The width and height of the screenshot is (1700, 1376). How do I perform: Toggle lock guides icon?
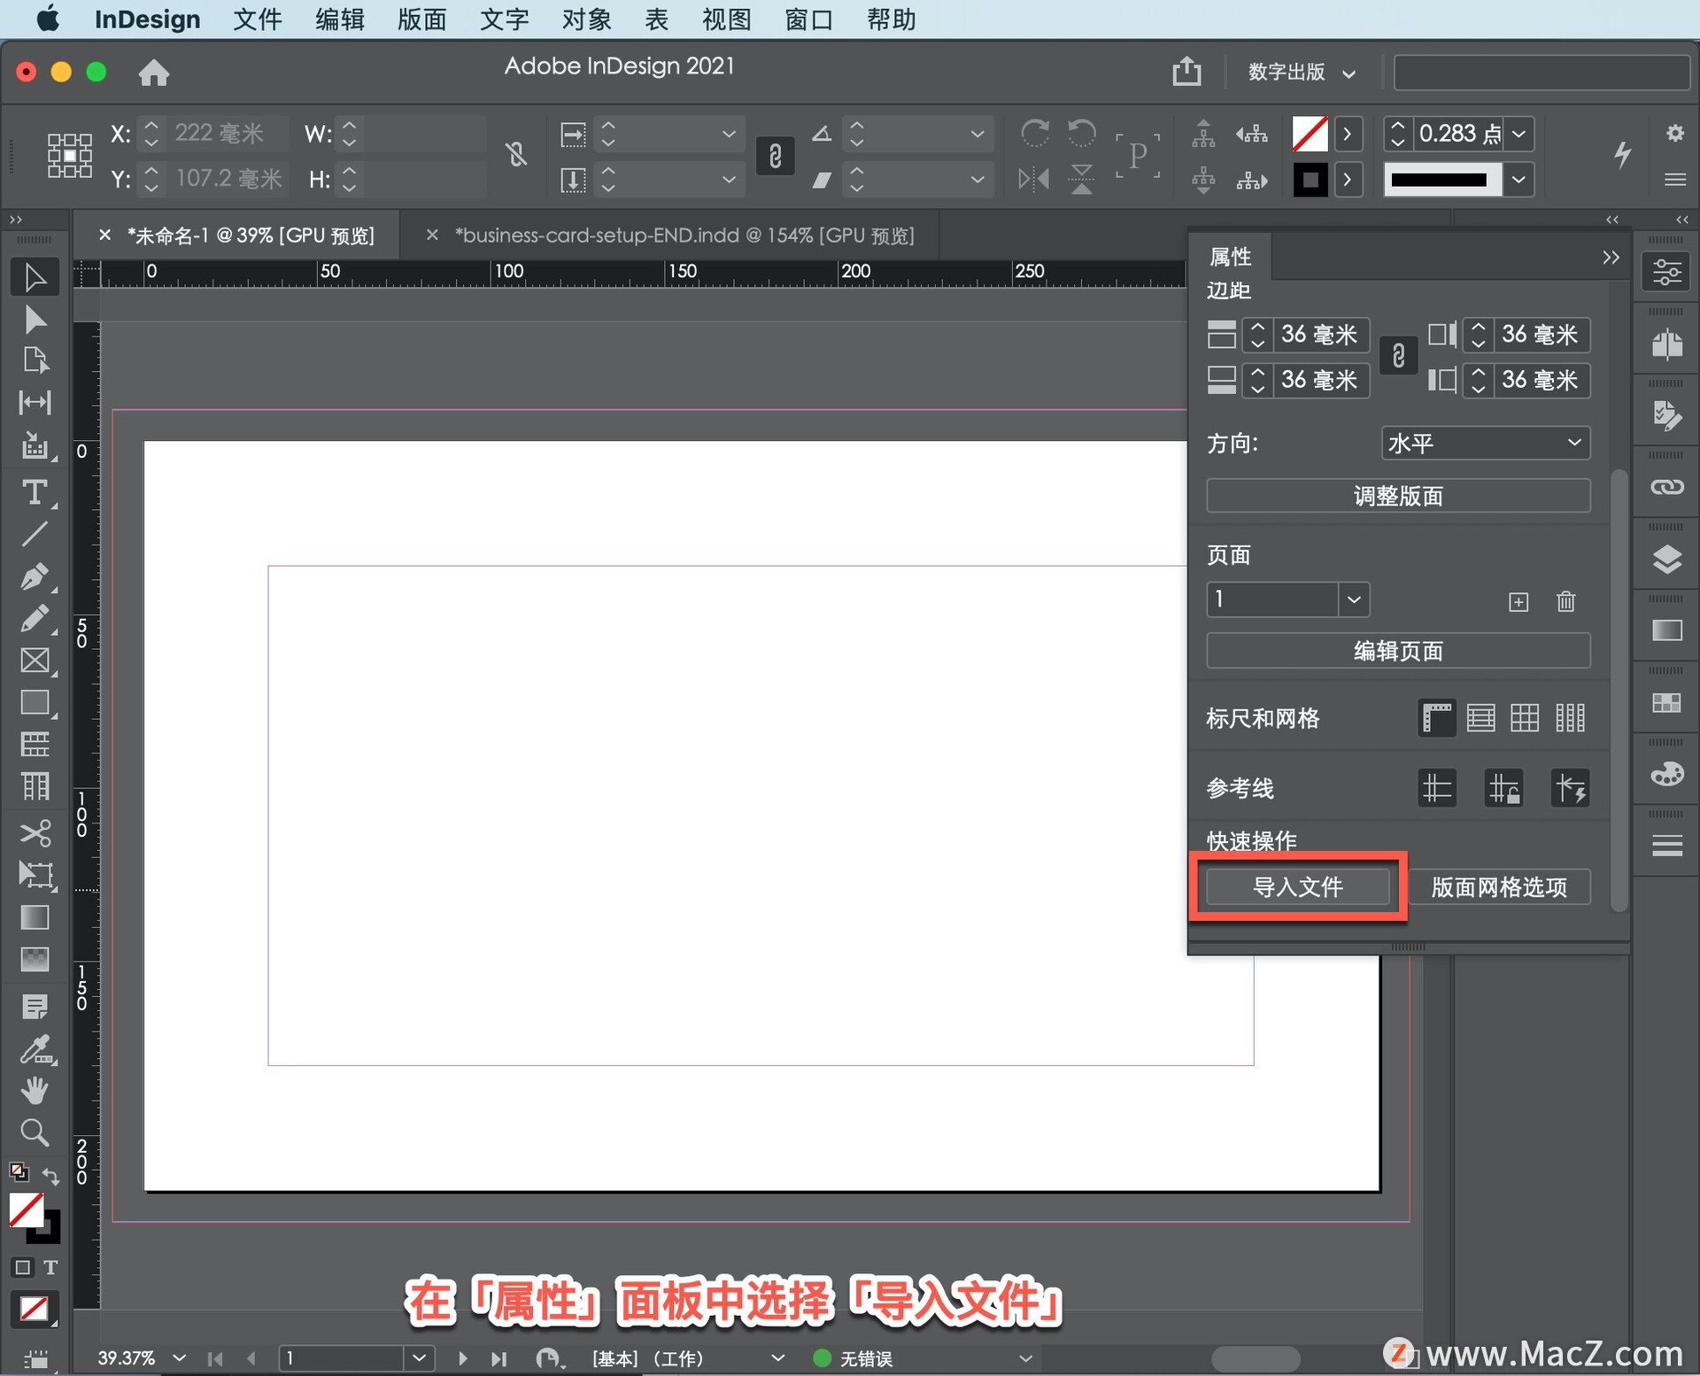(1503, 788)
